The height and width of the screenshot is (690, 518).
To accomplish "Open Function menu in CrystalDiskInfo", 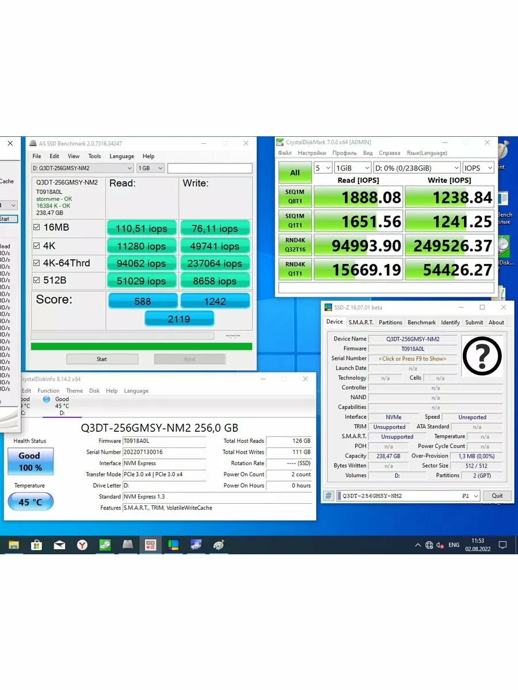I will pyautogui.click(x=48, y=390).
